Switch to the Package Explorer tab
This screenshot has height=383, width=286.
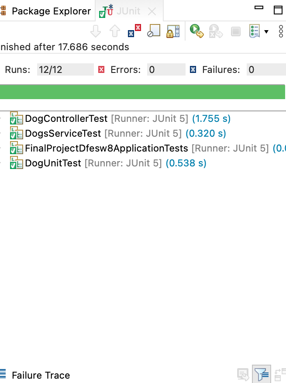click(51, 11)
